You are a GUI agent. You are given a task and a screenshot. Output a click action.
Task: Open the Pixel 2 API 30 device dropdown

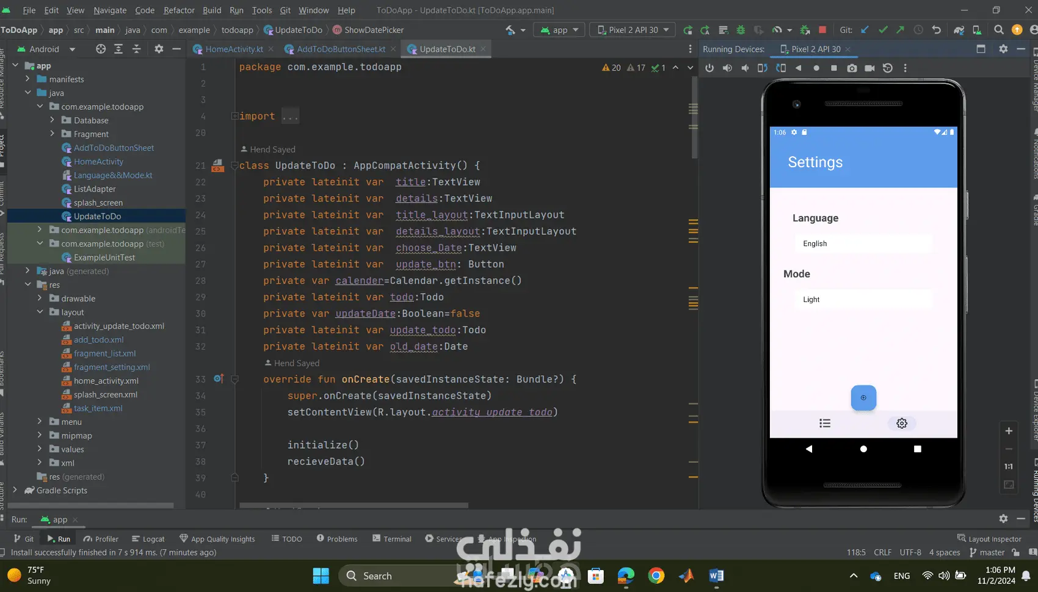click(633, 30)
